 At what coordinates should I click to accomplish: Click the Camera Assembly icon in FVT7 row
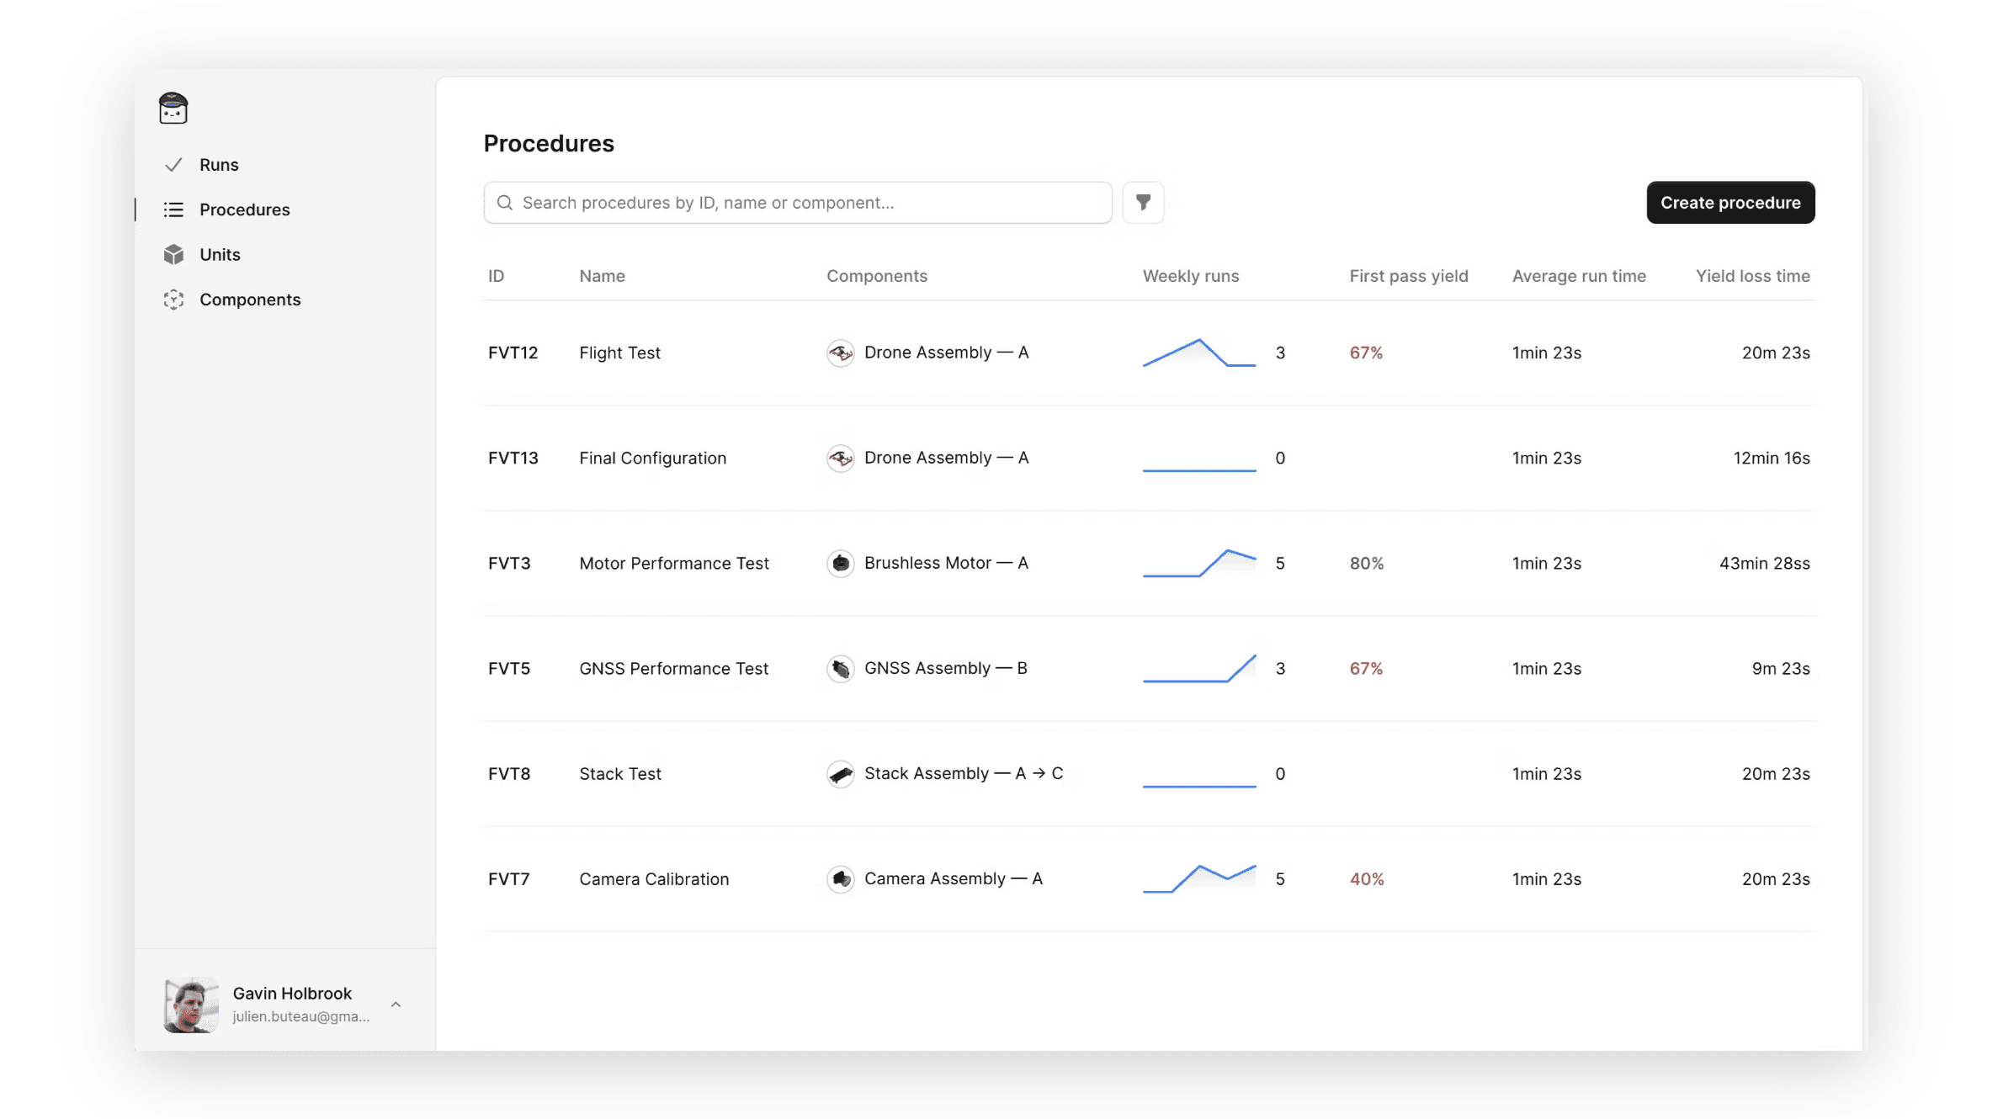pyautogui.click(x=840, y=878)
